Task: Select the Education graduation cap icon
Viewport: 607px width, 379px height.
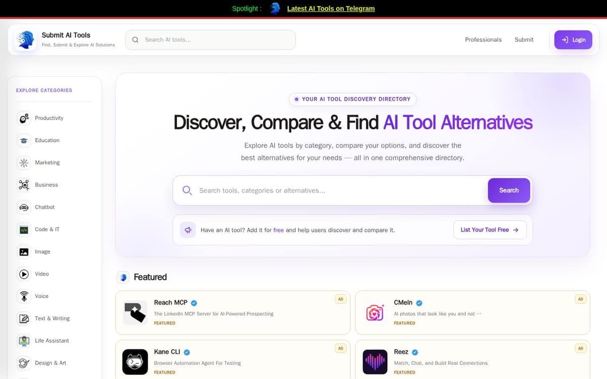Action: coord(24,140)
